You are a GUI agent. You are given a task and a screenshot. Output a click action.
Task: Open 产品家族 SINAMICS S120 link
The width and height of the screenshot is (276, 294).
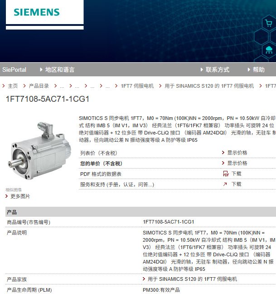tap(192, 279)
